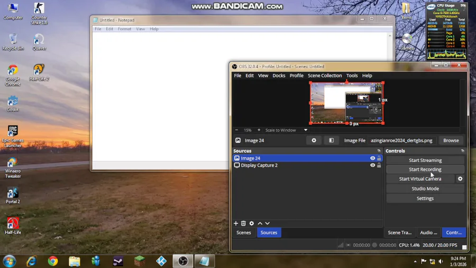Click the OBS preview canvas thumbnail

point(346,103)
